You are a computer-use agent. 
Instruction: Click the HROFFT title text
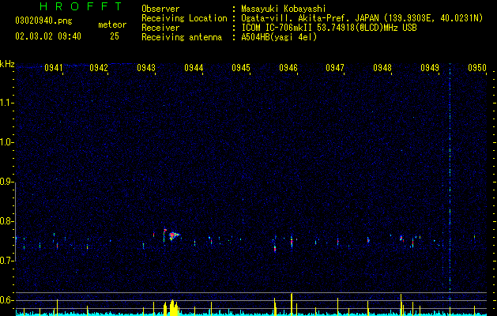81,6
